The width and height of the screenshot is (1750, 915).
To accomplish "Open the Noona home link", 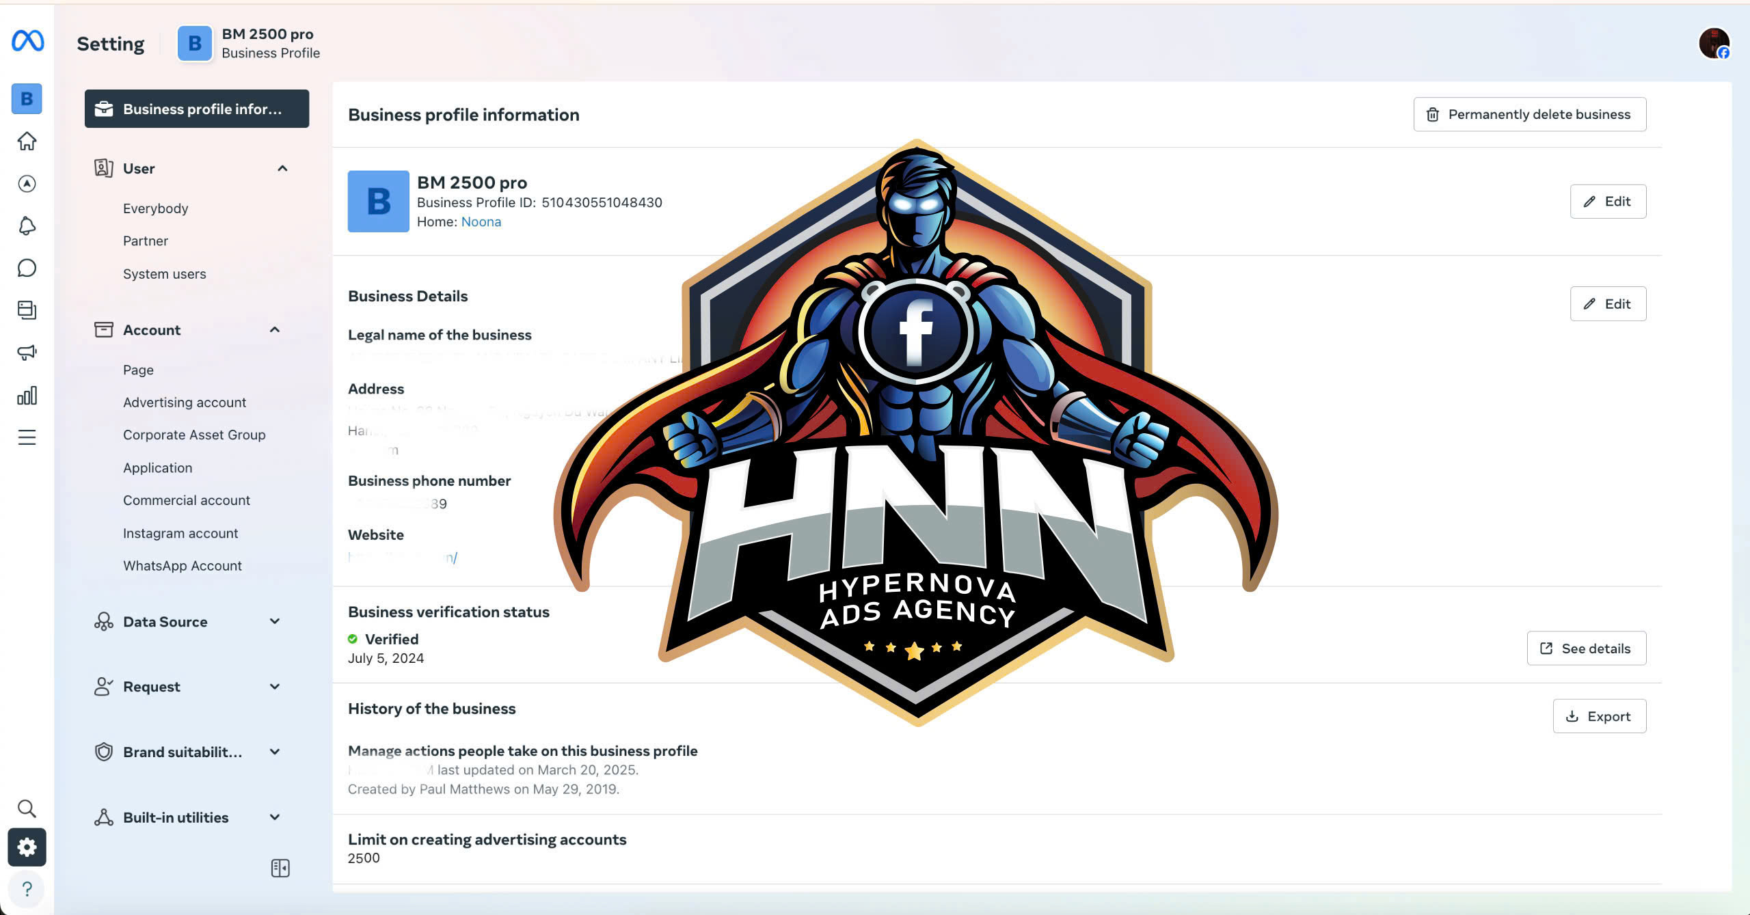I will (x=481, y=222).
